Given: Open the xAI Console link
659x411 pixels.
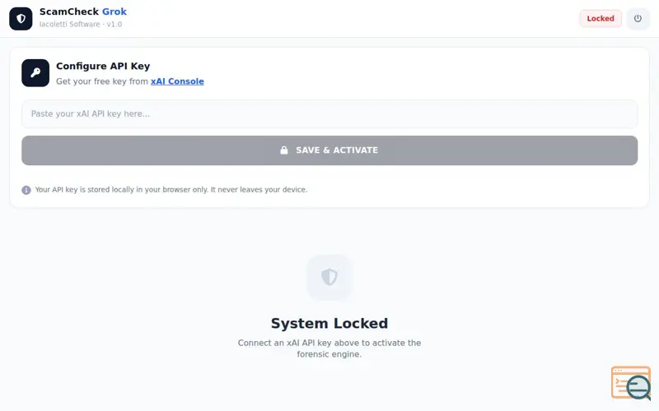Looking at the screenshot, I should pos(177,81).
